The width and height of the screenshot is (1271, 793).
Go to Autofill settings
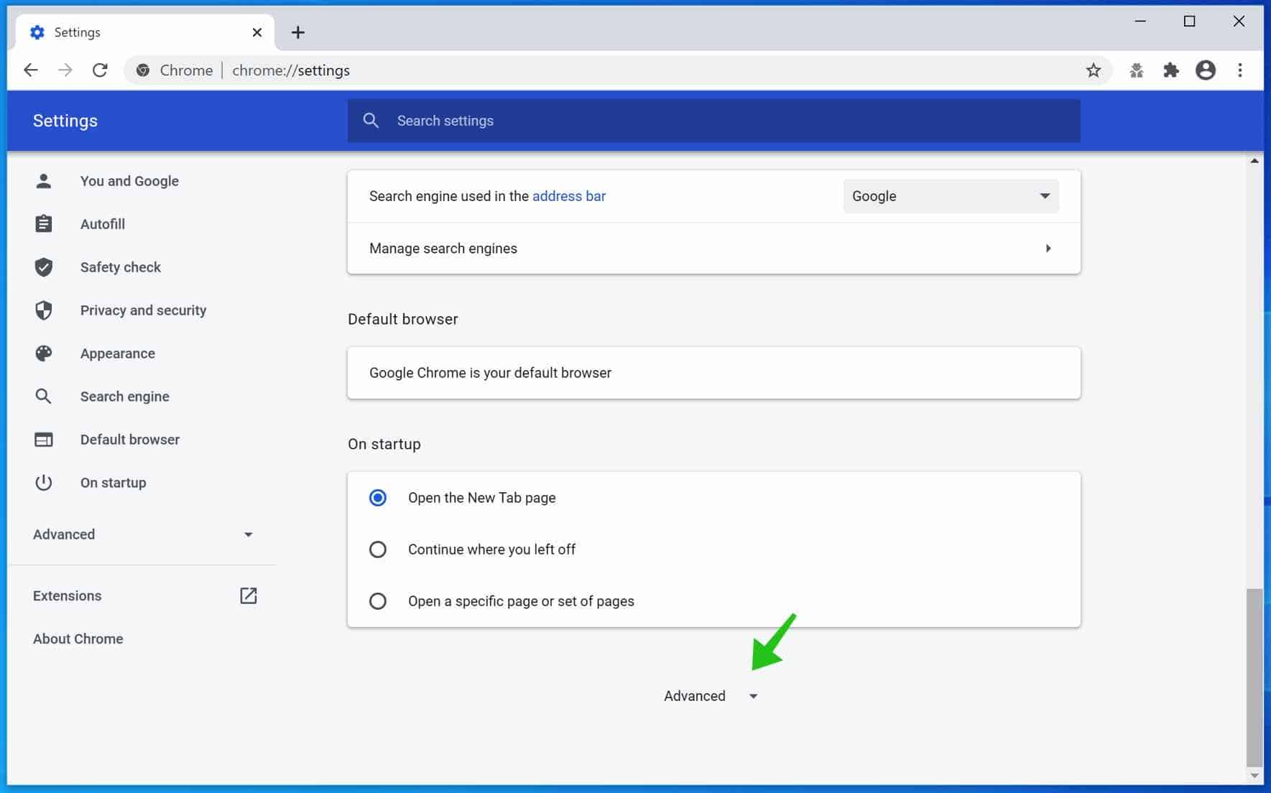coord(103,224)
